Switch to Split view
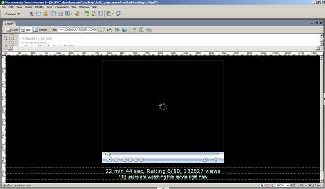 (26, 30)
